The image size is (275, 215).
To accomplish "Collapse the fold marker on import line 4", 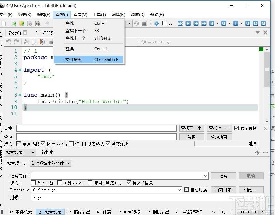I will click(x=20, y=70).
